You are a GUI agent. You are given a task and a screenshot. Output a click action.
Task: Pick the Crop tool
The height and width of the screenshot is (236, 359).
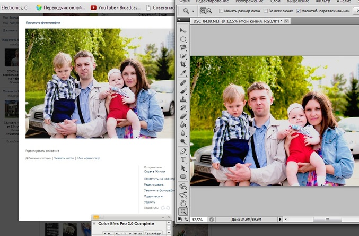[x=183, y=63]
